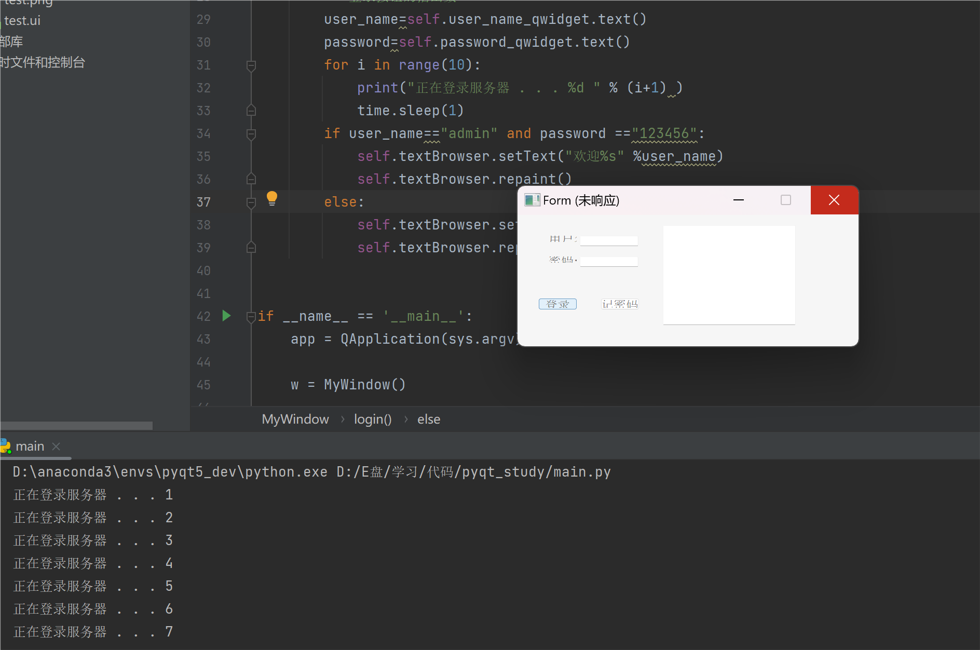Click the Form (未响应) title text
Screen dimensions: 980x650
pos(581,200)
